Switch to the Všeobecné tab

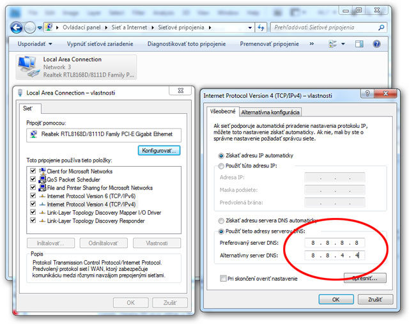[223, 111]
